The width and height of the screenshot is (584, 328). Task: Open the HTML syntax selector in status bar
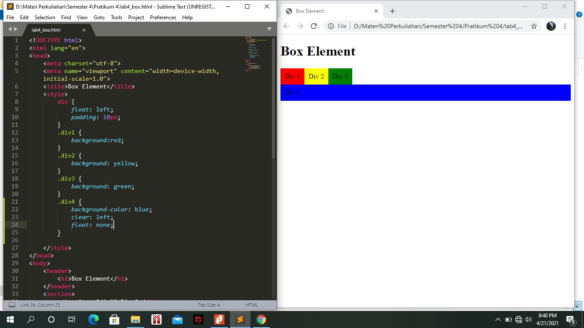click(252, 305)
